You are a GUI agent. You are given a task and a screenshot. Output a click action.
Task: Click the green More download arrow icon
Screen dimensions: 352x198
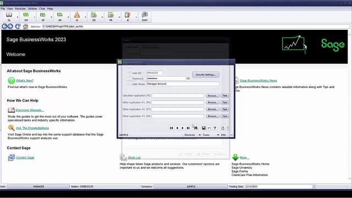[x=235, y=157]
